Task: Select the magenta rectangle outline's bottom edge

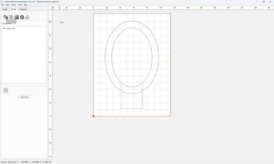Action: [132, 109]
